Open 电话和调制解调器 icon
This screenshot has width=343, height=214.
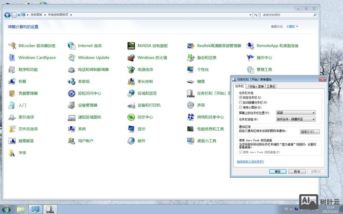(72, 69)
